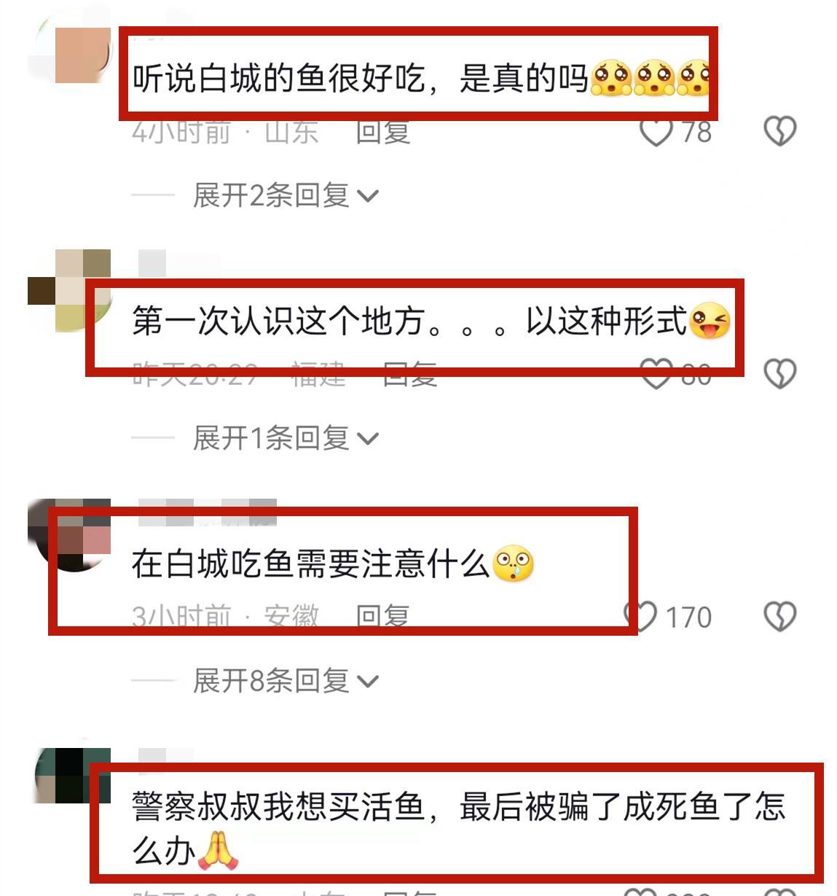
Task: Reply to the 3小时前 安徽 comment
Action: coord(383,617)
